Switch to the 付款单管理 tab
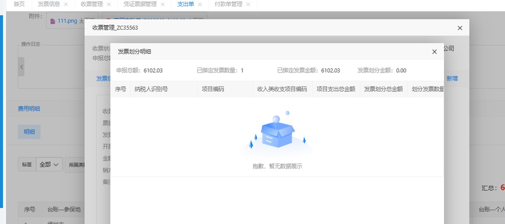 [228, 4]
